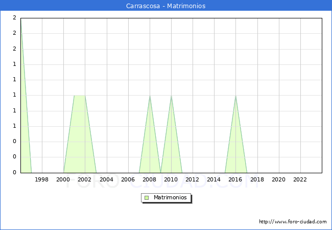Select the 1998 x-axis label
The height and width of the screenshot is (230, 332).
(x=41, y=179)
